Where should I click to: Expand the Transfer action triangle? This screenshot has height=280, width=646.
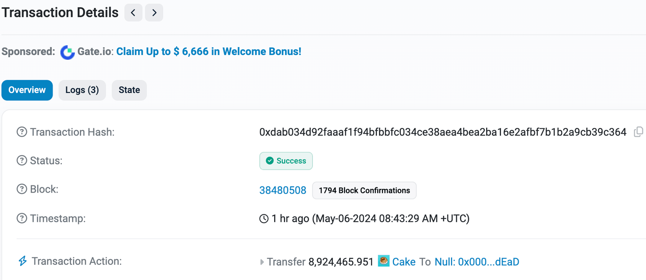click(x=262, y=262)
